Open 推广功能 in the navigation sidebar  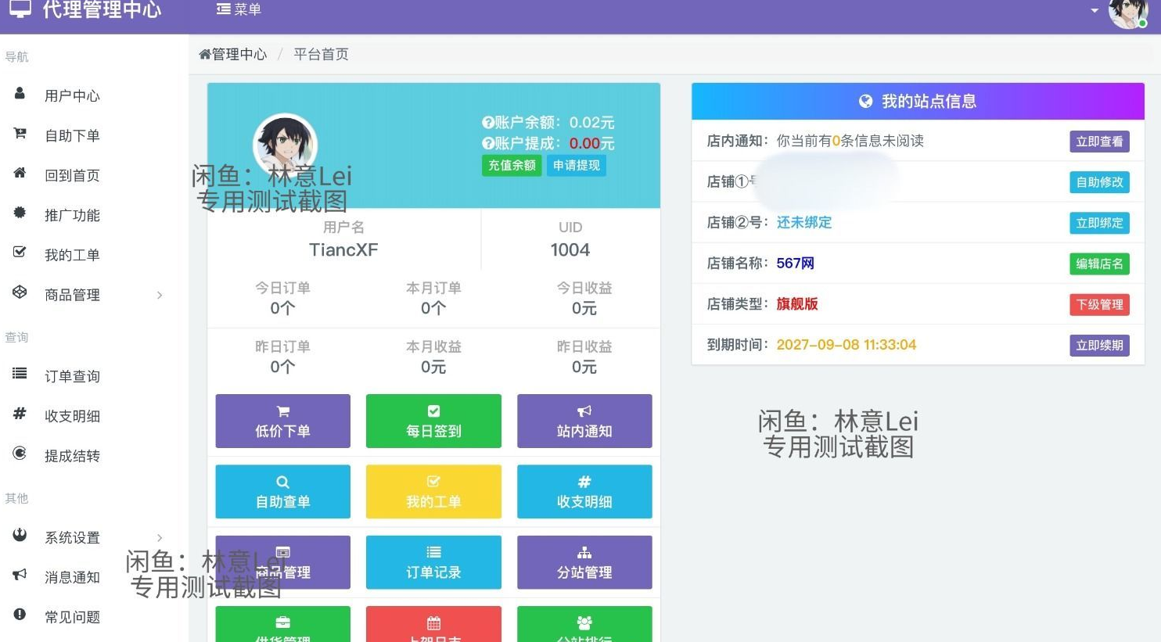tap(72, 214)
